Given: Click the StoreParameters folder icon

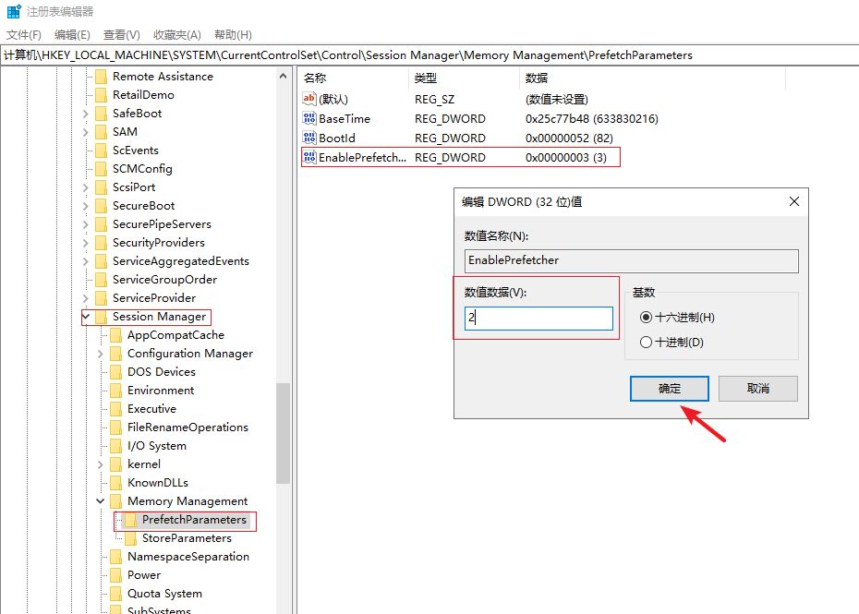Looking at the screenshot, I should point(130,538).
